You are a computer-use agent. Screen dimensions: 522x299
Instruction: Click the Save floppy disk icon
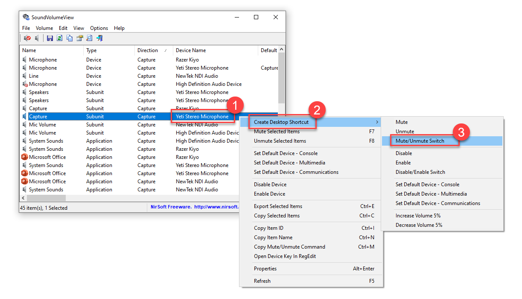click(50, 38)
